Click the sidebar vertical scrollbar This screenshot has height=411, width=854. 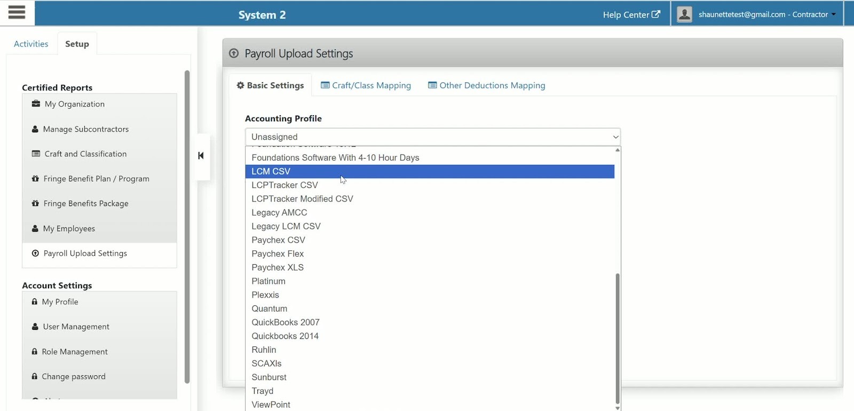pos(187,227)
